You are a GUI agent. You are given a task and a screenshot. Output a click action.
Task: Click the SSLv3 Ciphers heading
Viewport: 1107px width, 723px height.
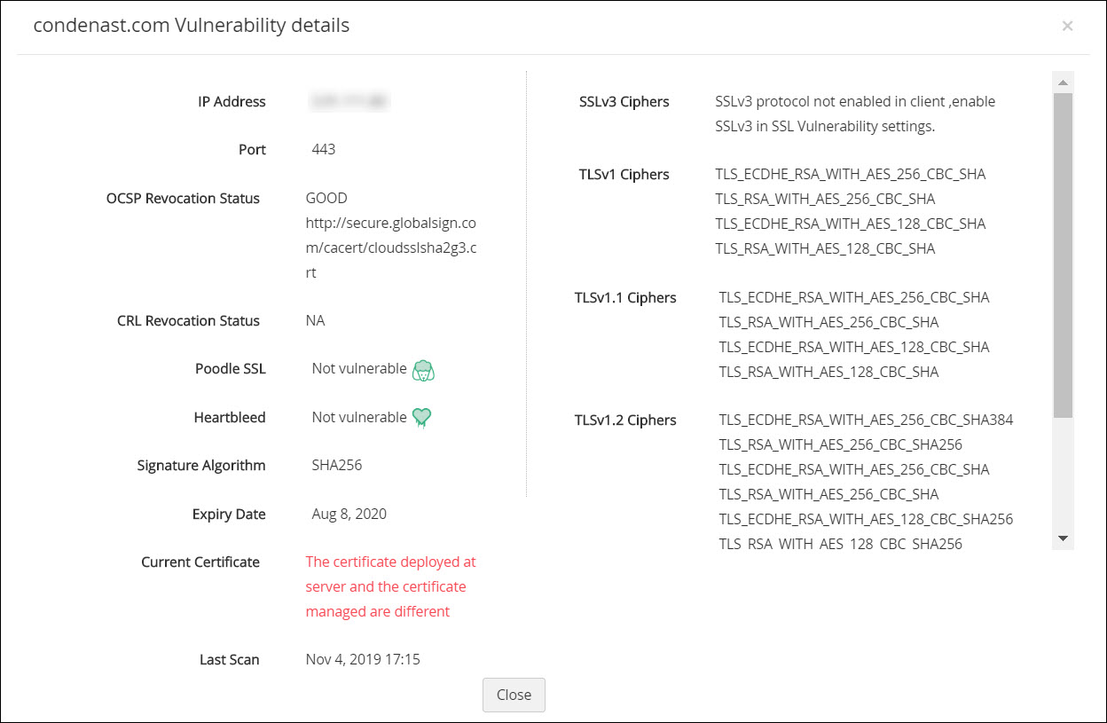(624, 102)
